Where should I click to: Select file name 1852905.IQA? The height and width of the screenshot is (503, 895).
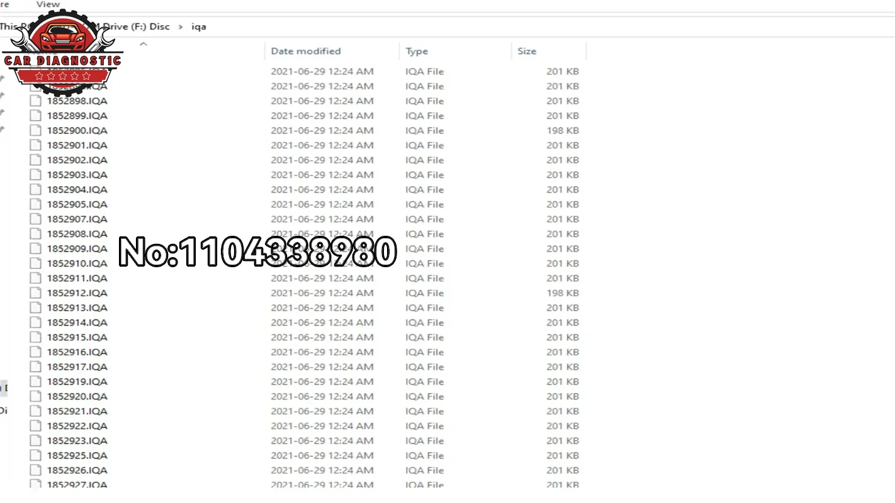77,204
